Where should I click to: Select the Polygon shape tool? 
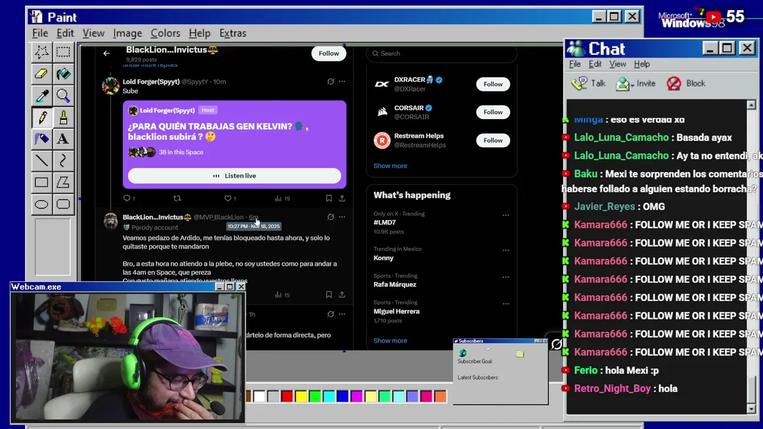(x=63, y=182)
